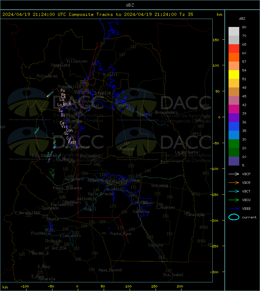Click the radar echo cluster west of 'Po' label
Image resolution: width=260 pixels, height=291 pixels.
(50, 94)
